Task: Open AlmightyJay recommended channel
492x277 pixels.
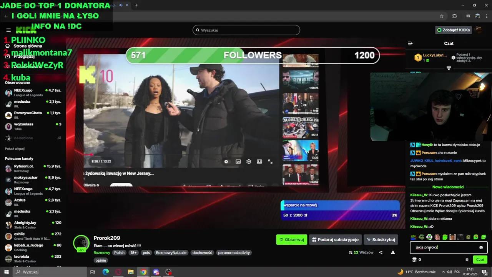Action: [33, 225]
